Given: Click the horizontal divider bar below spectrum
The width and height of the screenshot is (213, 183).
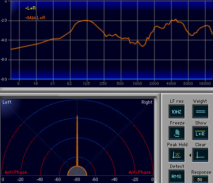Looking at the screenshot, I should click(106, 90).
